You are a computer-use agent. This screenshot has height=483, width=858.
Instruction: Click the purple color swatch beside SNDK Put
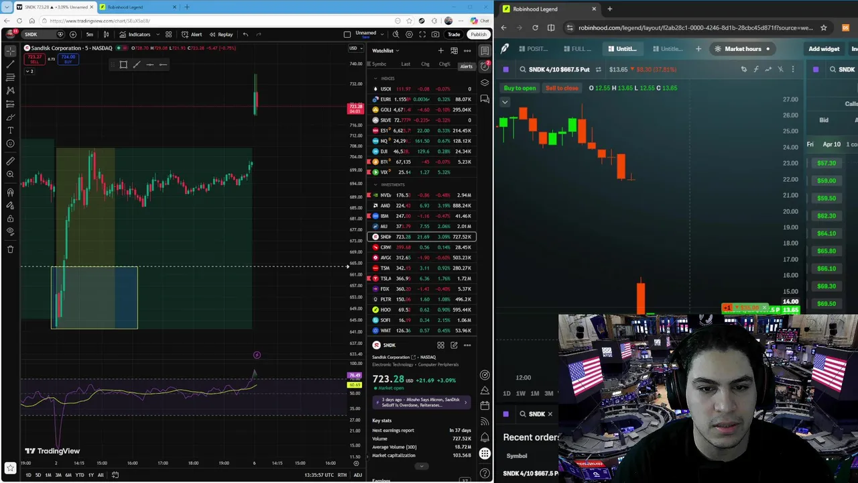505,69
